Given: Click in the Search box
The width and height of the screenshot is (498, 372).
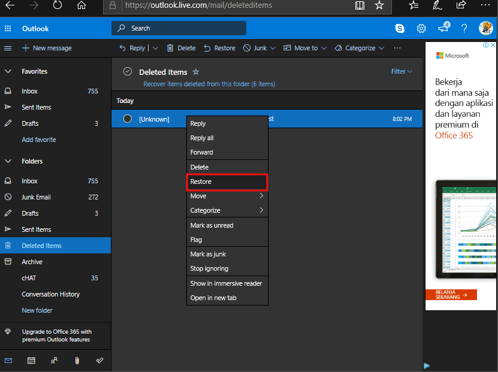Looking at the screenshot, I should (178, 28).
